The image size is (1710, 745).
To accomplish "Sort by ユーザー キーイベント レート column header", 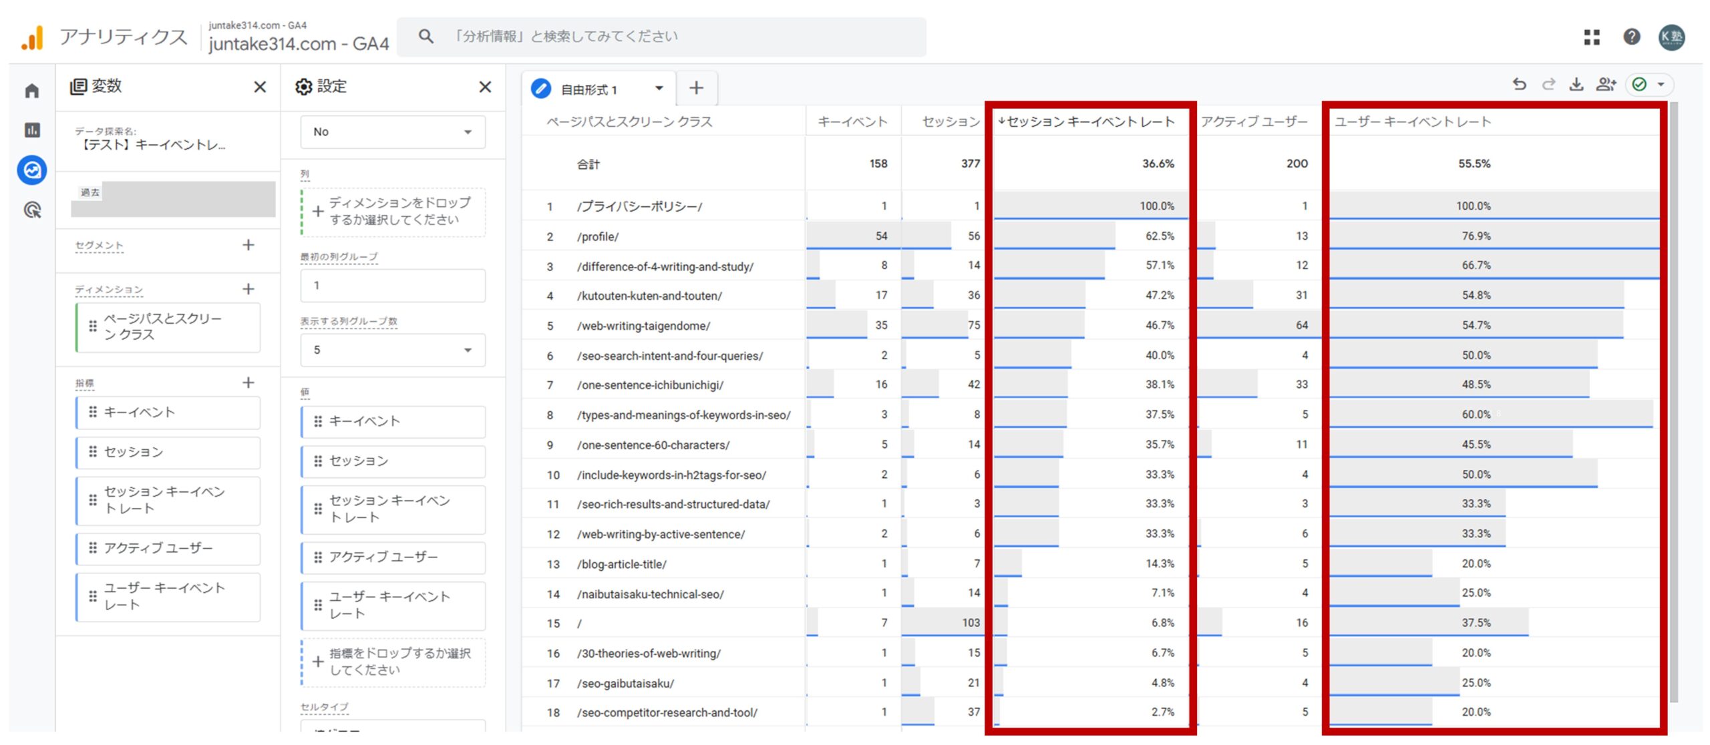I will [1412, 121].
